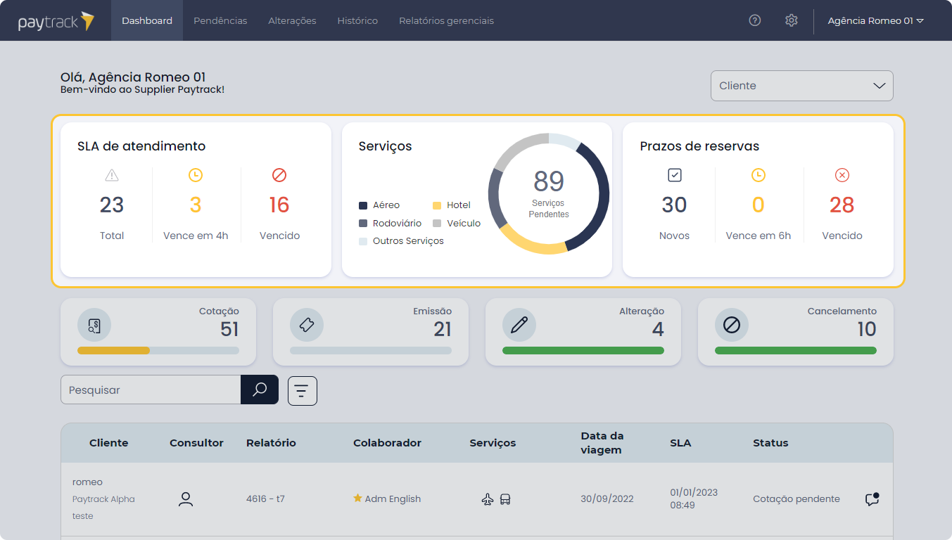Click the Paytrack Alpha link

[x=103, y=499]
